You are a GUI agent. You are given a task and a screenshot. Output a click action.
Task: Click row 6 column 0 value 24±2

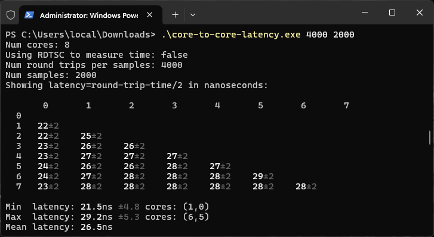tap(48, 176)
